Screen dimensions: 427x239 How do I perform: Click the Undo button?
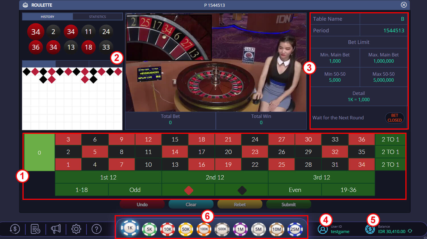[x=142, y=204]
